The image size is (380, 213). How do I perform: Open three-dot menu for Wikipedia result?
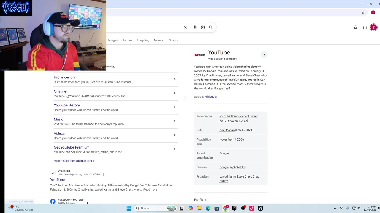point(104,175)
